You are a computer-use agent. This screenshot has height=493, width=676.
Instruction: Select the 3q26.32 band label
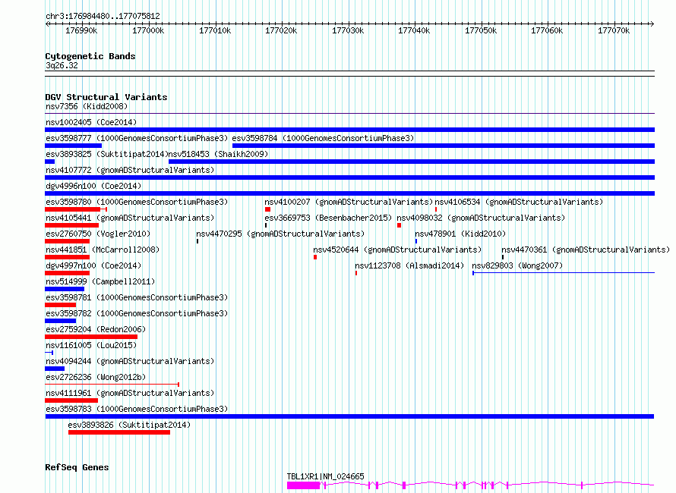[62, 65]
